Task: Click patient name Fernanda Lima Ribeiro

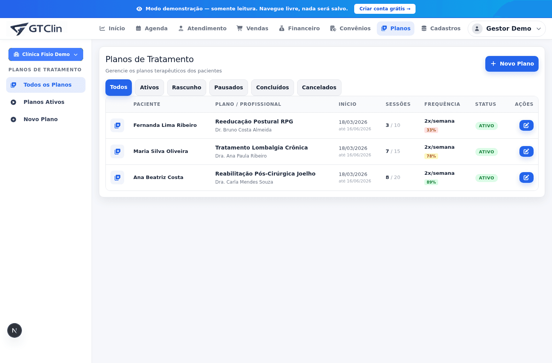Action: point(165,125)
